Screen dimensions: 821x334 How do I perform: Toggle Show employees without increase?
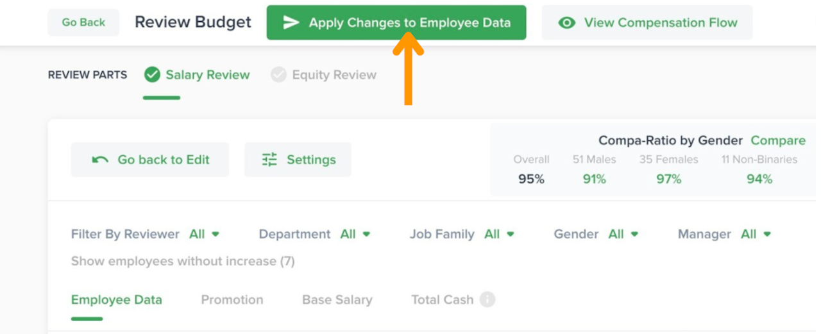pyautogui.click(x=183, y=261)
